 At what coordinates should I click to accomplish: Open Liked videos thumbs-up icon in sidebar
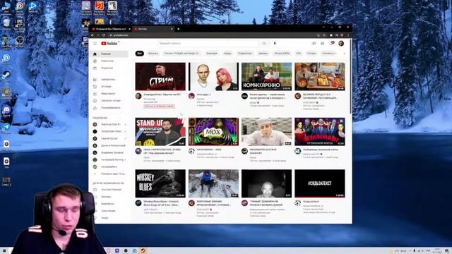[x=95, y=108]
